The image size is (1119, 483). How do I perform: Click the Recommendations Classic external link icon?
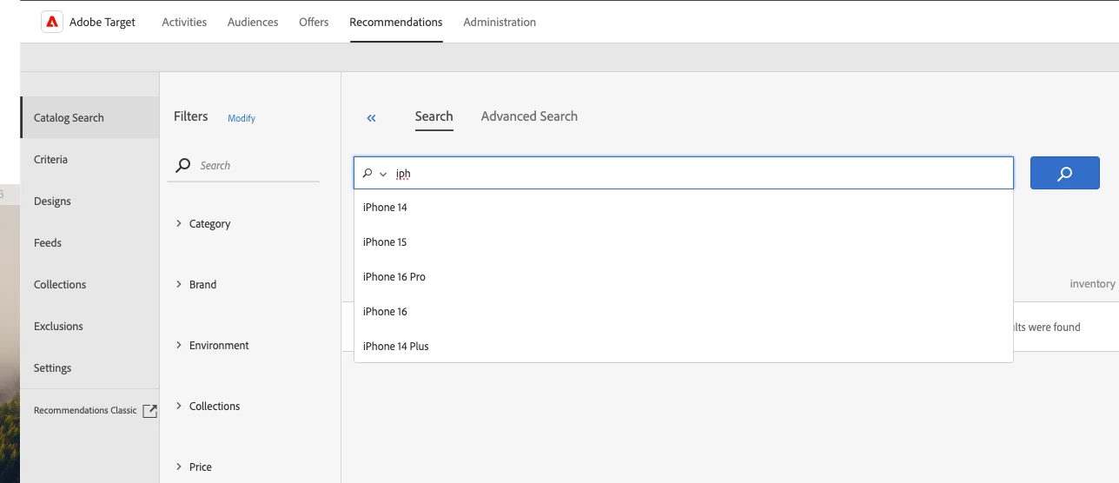(149, 411)
